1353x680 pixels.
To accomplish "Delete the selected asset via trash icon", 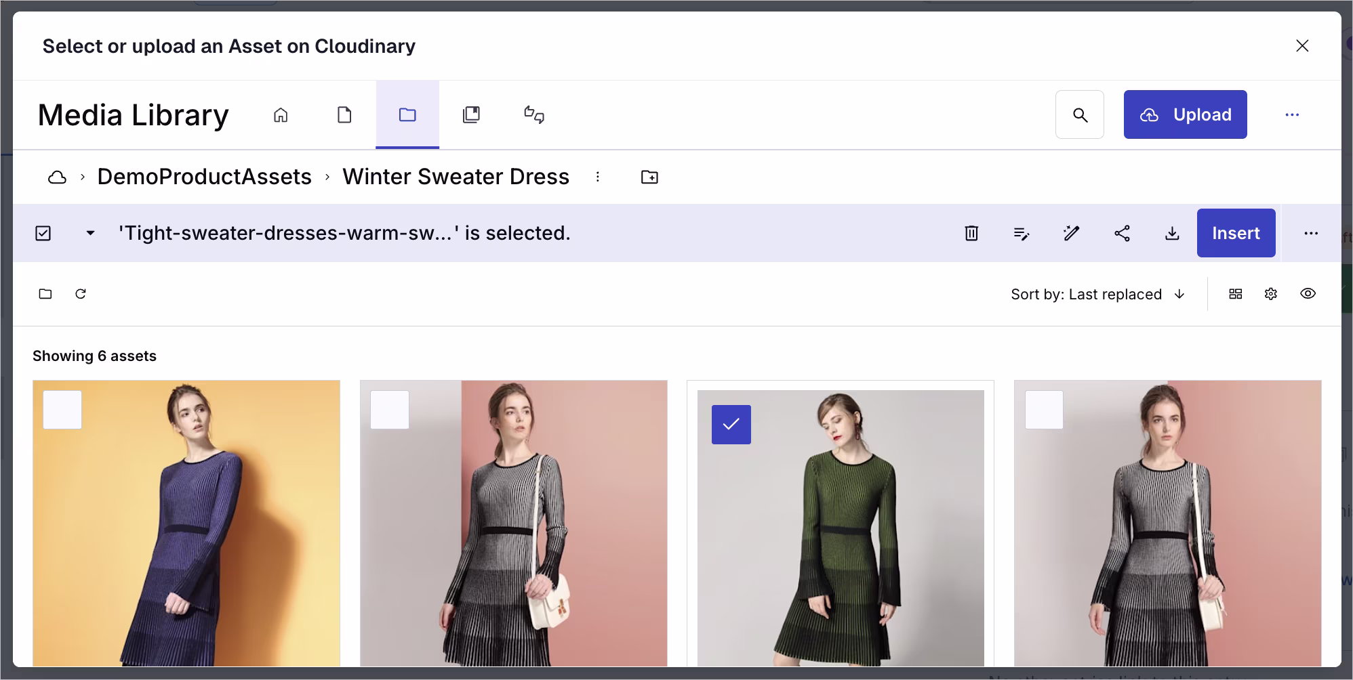I will pyautogui.click(x=971, y=233).
